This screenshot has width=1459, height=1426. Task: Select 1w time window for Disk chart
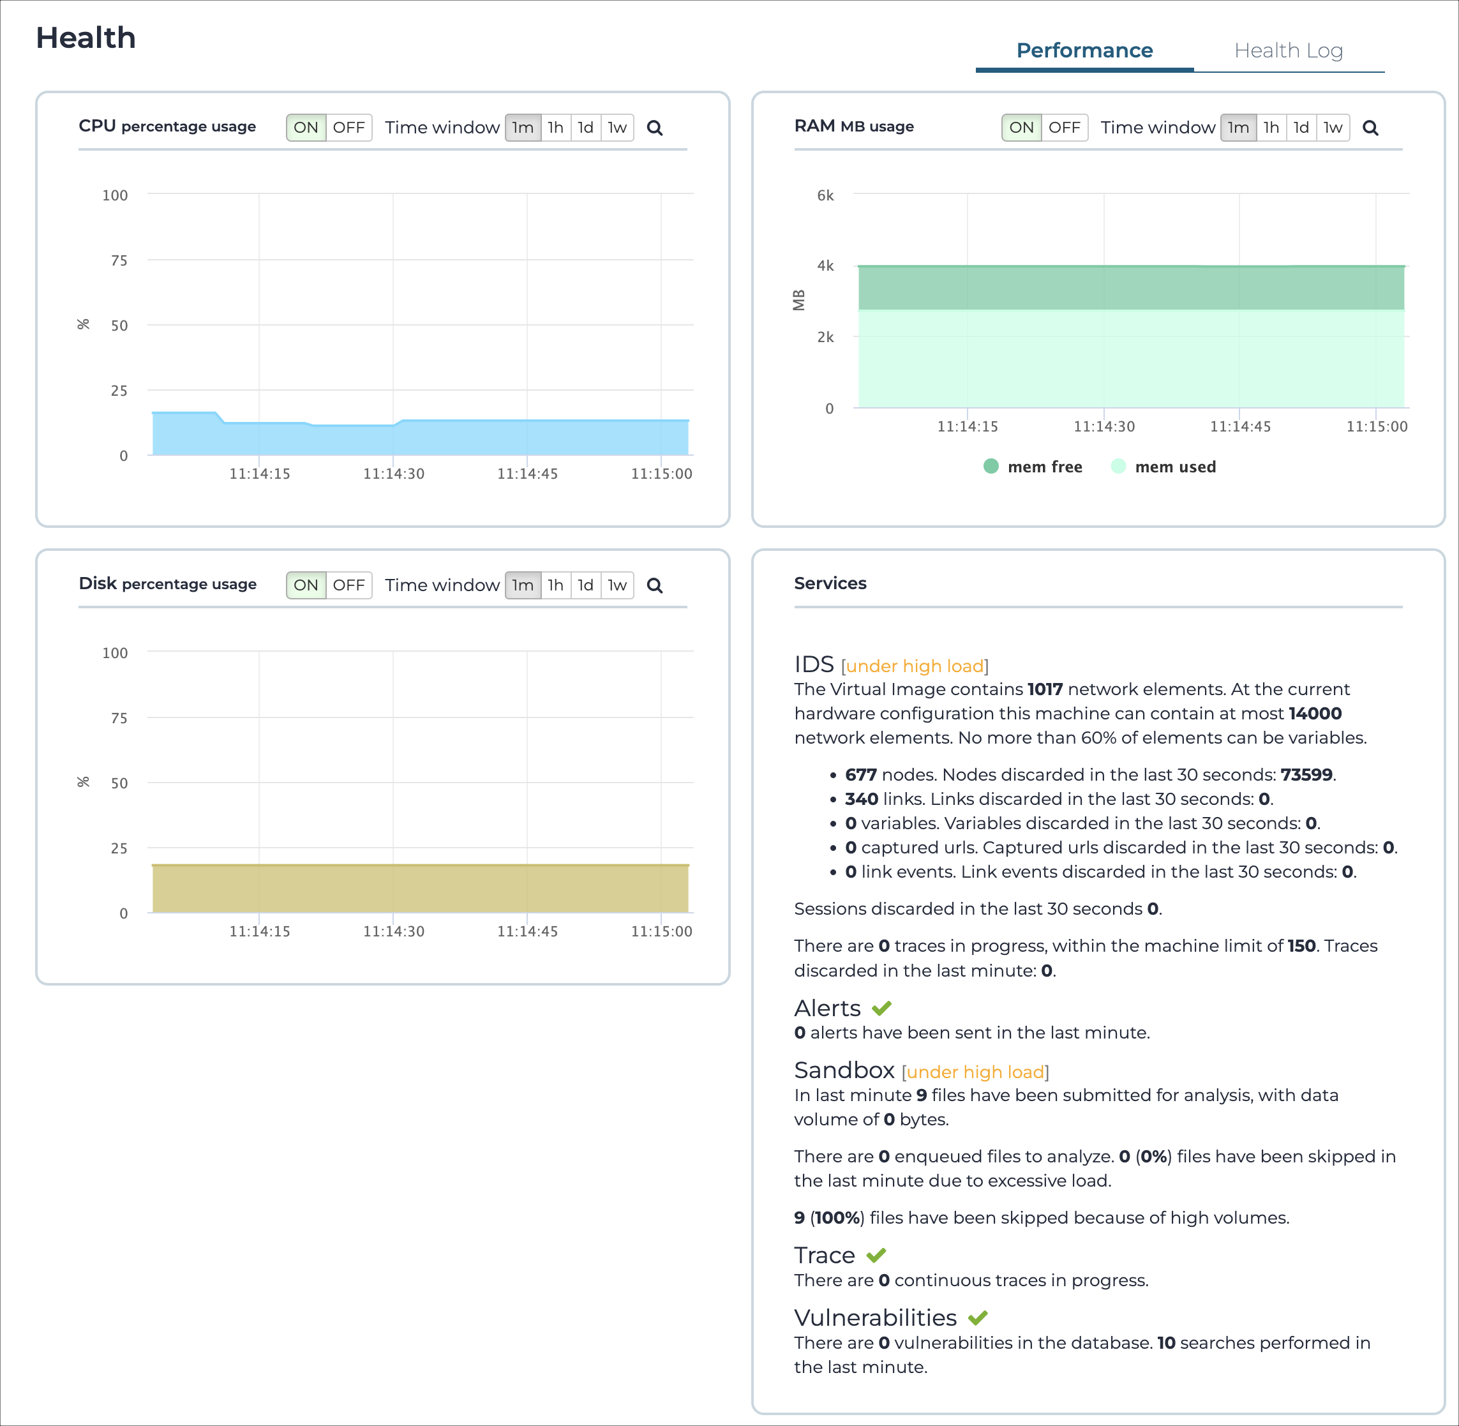(x=617, y=585)
